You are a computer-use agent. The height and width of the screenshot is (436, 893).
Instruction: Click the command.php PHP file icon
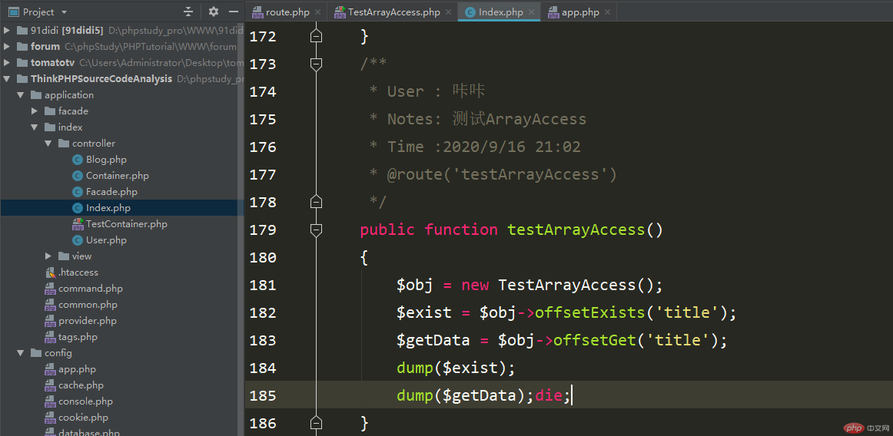[x=50, y=289]
